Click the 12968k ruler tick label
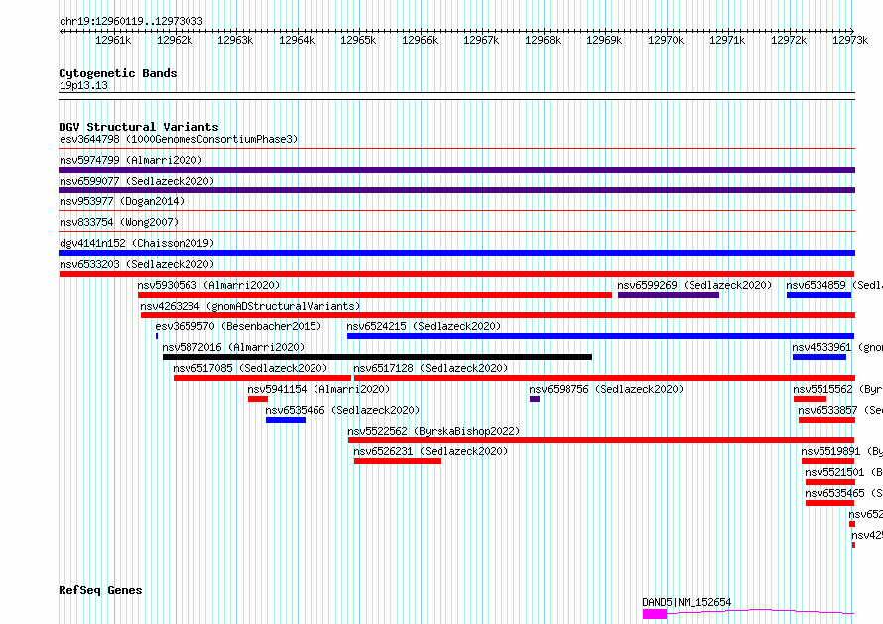 point(543,40)
